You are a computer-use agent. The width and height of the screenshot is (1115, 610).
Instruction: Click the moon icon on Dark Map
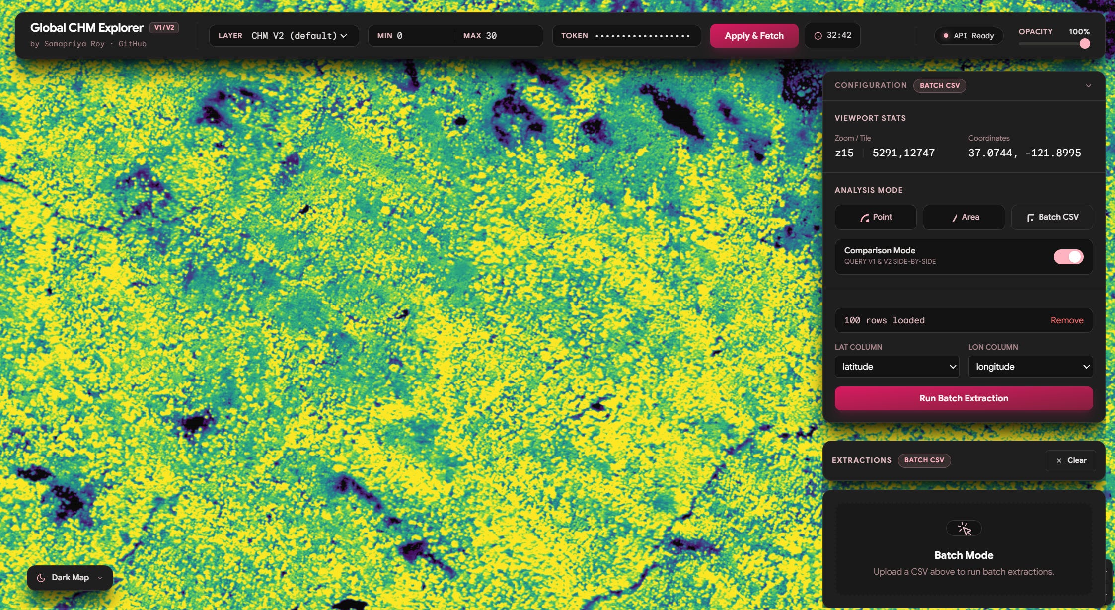(x=41, y=578)
